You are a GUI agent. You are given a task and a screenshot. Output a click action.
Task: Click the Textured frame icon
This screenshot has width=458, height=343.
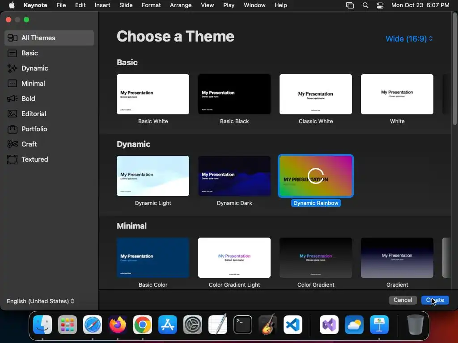point(12,159)
